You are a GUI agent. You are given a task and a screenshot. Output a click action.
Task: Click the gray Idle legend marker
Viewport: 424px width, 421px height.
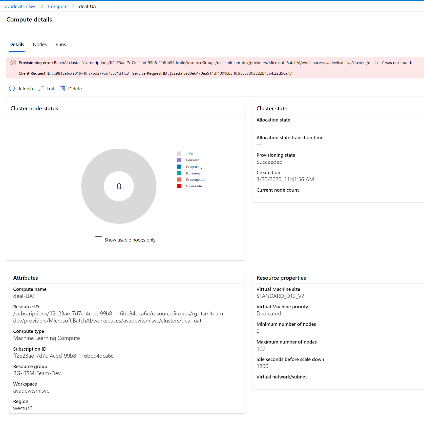click(x=179, y=153)
